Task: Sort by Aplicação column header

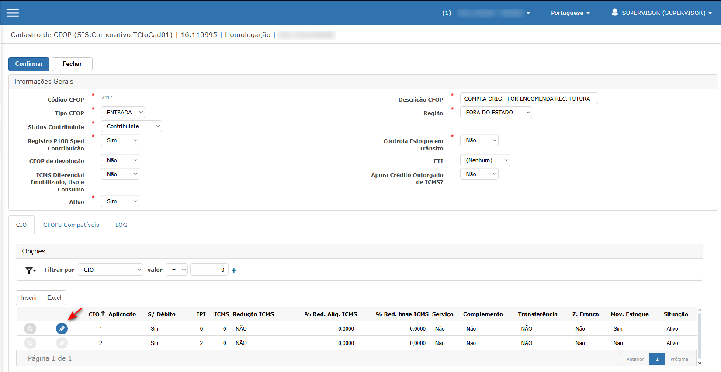Action: (x=122, y=314)
